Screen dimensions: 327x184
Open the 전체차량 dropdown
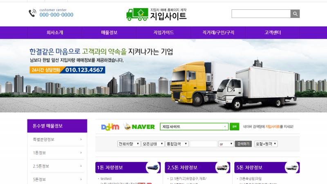pyautogui.click(x=128, y=144)
